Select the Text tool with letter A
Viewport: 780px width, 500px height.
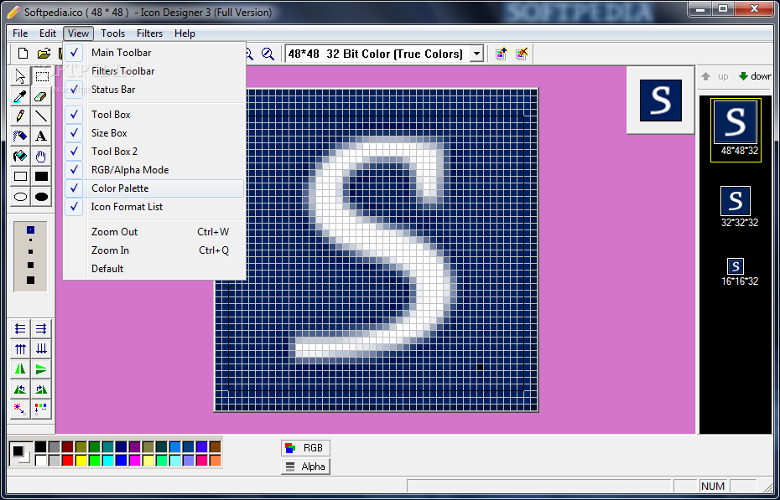tap(41, 136)
